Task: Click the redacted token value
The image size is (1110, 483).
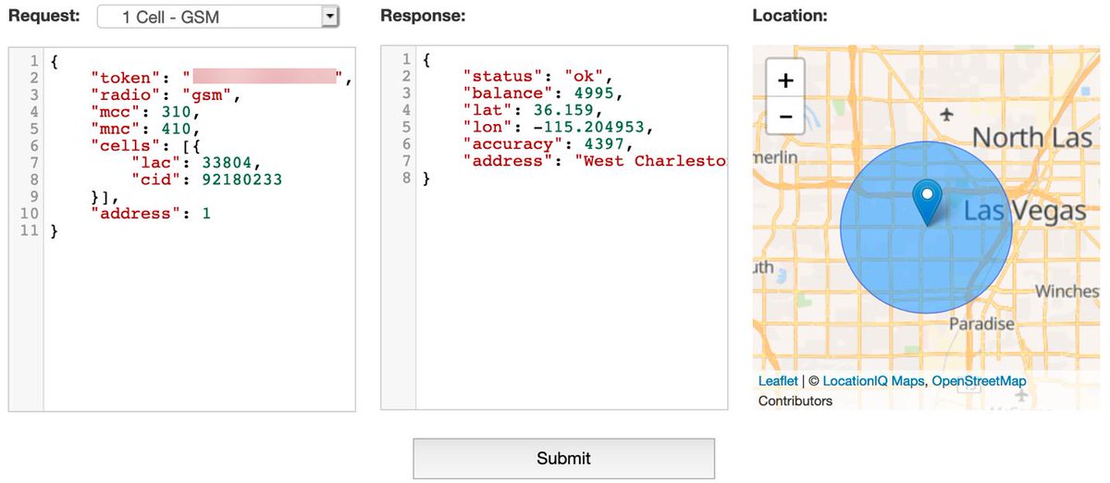Action: click(x=264, y=77)
